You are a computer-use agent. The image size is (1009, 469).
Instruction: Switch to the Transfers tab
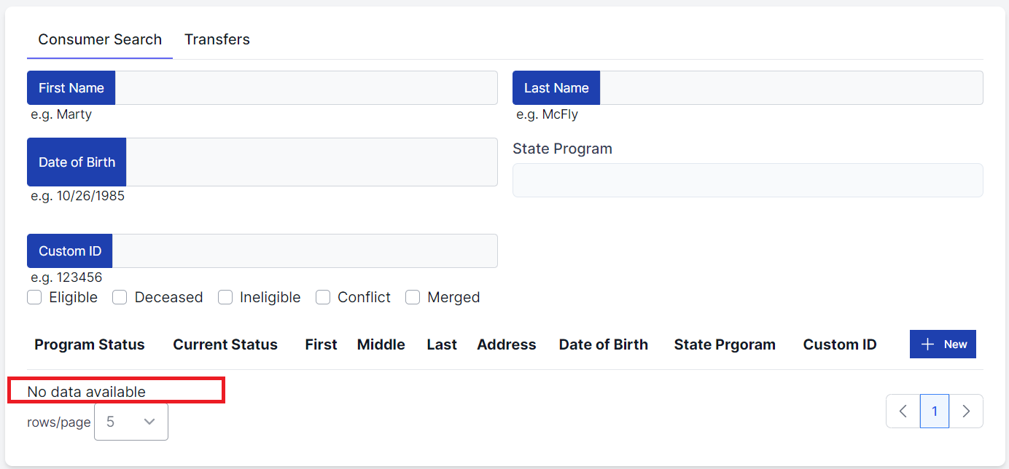217,40
